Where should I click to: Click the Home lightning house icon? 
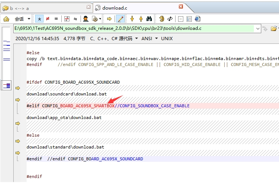[x=6, y=19]
